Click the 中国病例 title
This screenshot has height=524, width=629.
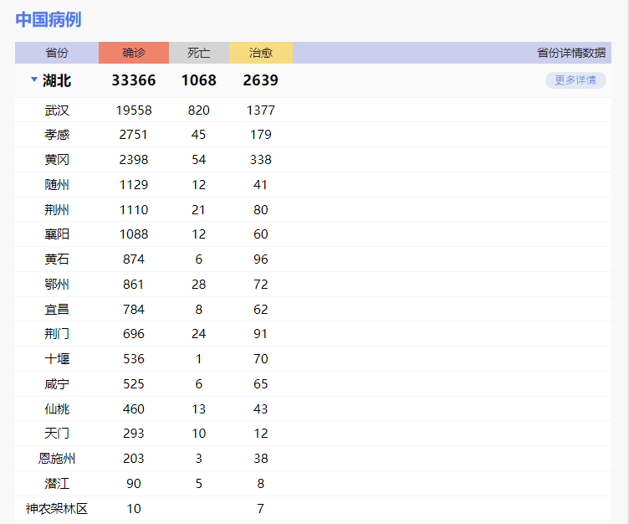pos(49,20)
